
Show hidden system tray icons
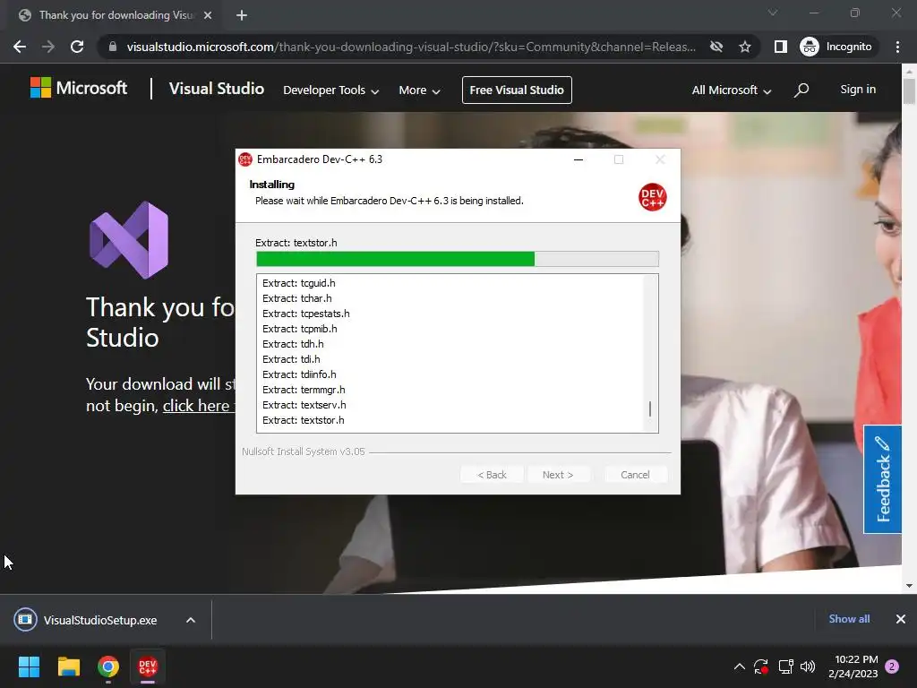(739, 666)
